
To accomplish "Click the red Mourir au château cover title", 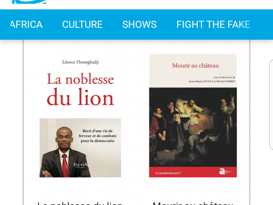I will pos(195,66).
